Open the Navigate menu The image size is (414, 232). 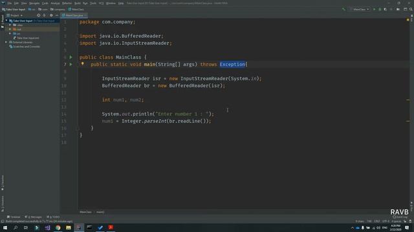tap(34, 3)
